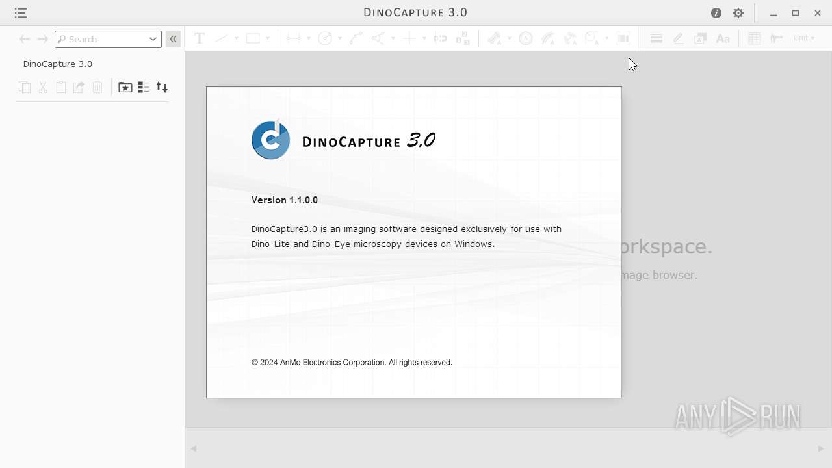Select the polyline measurement tool
Screen dimensions: 832x468
(x=356, y=38)
